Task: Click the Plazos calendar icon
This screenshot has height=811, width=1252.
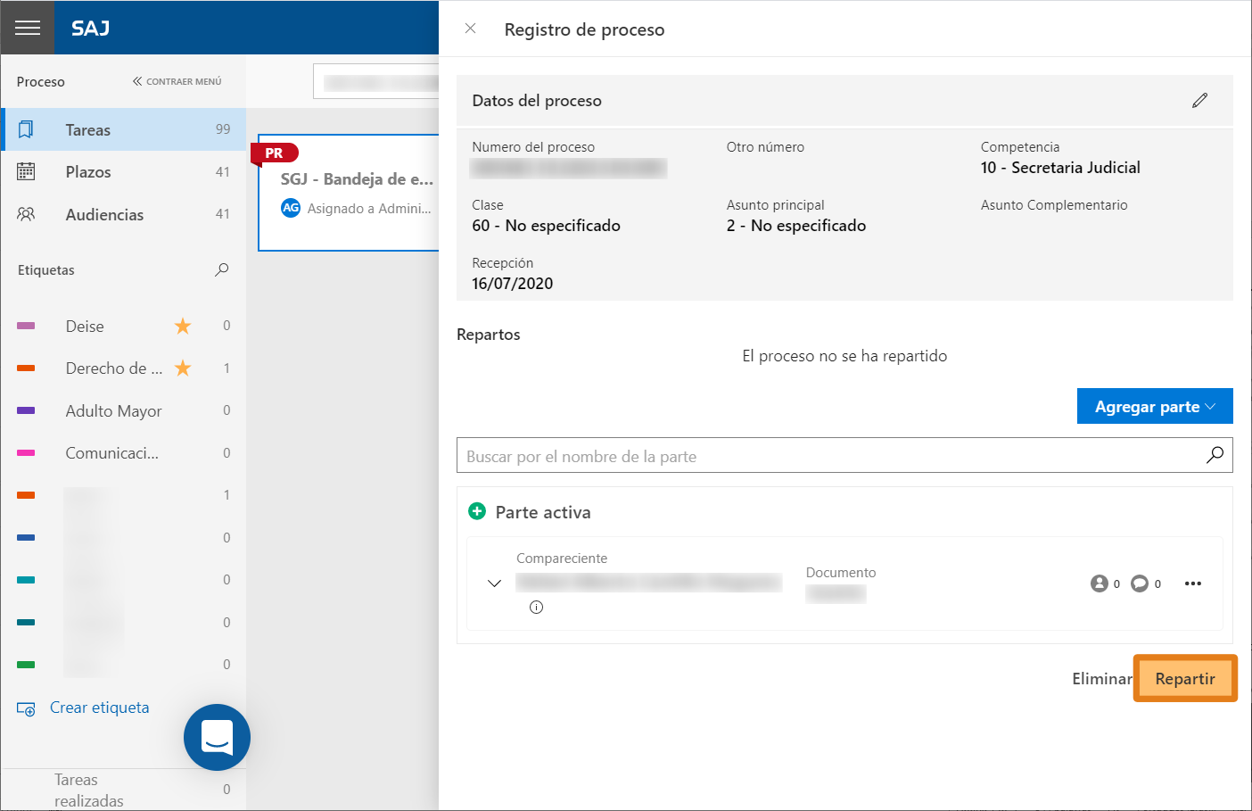Action: coord(26,171)
